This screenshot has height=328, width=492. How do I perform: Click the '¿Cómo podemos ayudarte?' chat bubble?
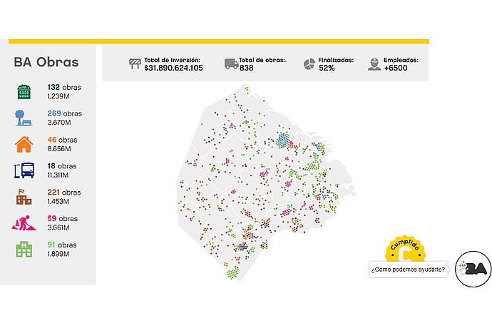pyautogui.click(x=409, y=270)
